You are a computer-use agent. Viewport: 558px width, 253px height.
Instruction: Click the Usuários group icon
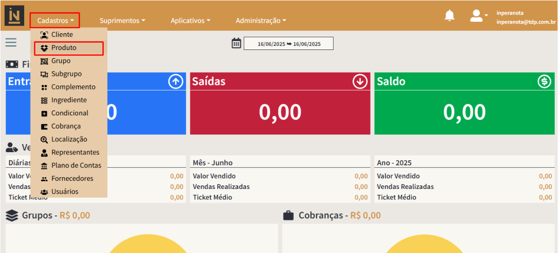click(44, 192)
